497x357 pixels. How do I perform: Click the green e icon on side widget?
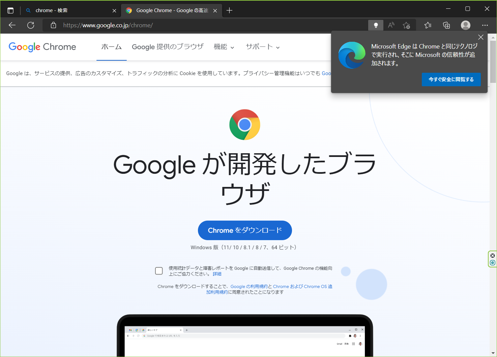tap(493, 263)
